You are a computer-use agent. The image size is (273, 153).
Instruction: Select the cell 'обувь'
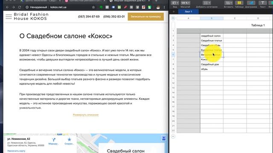pos(212,69)
